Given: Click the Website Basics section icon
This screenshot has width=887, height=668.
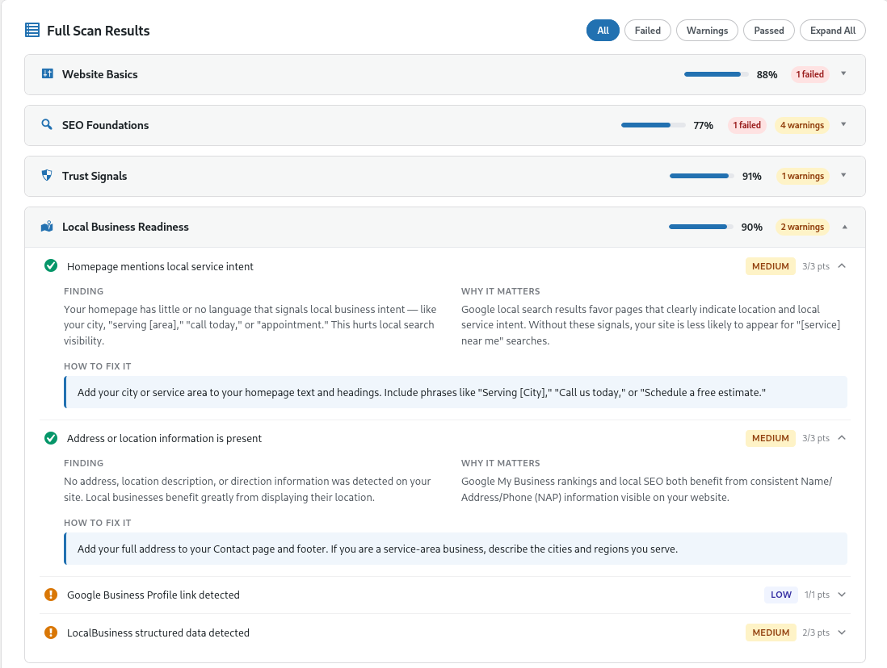Looking at the screenshot, I should click(x=48, y=73).
